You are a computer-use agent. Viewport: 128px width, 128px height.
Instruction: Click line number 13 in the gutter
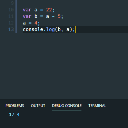click(x=11, y=29)
